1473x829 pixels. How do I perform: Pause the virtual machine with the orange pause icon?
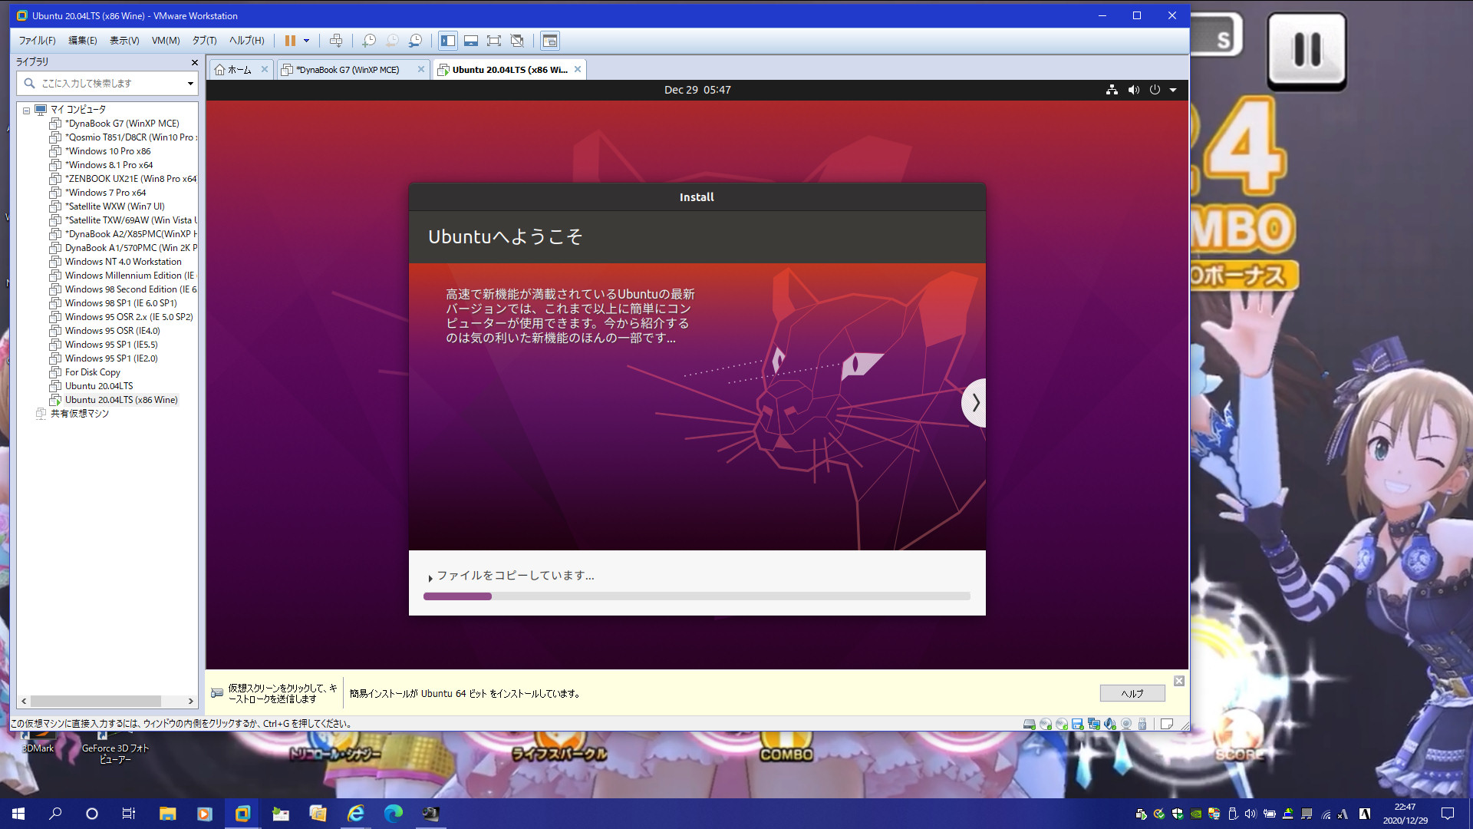pyautogui.click(x=290, y=41)
